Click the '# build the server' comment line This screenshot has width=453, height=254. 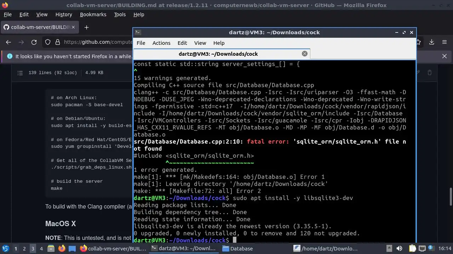pos(77,181)
